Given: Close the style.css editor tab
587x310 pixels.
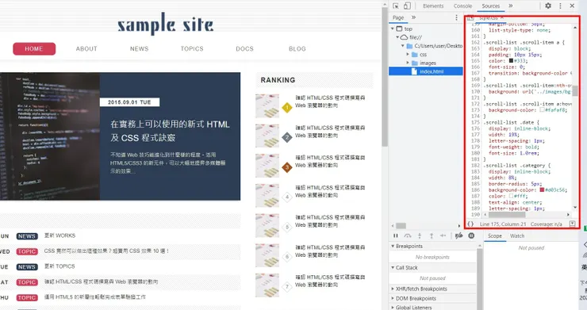Looking at the screenshot, I should pos(502,17).
